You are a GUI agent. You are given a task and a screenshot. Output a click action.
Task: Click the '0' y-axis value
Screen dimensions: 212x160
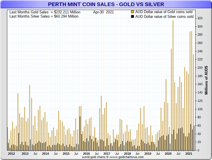pos(198,150)
